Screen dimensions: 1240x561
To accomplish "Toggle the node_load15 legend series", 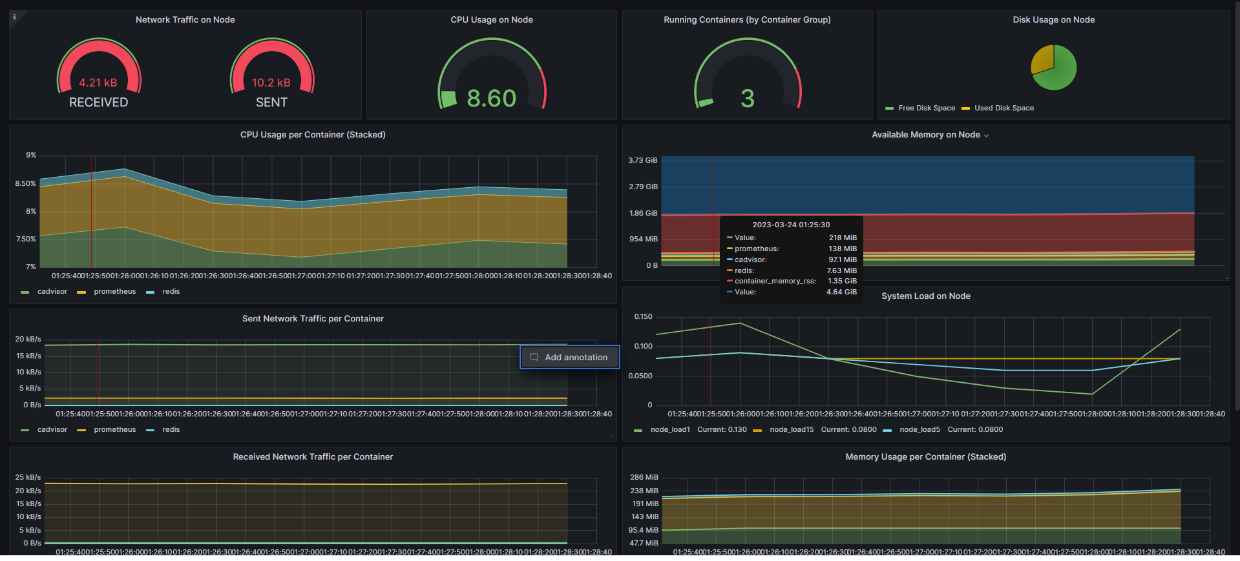I will 792,430.
